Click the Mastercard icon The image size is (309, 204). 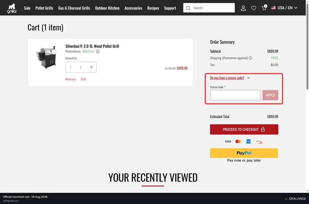coord(238,141)
